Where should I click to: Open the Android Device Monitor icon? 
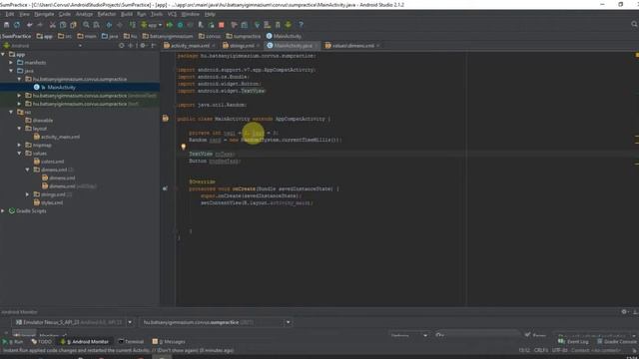click(289, 25)
